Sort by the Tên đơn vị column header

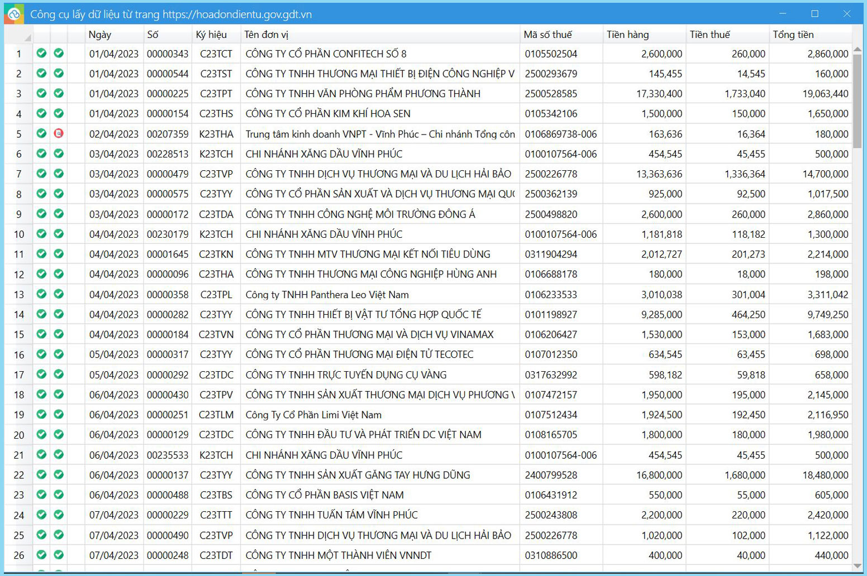click(x=380, y=35)
